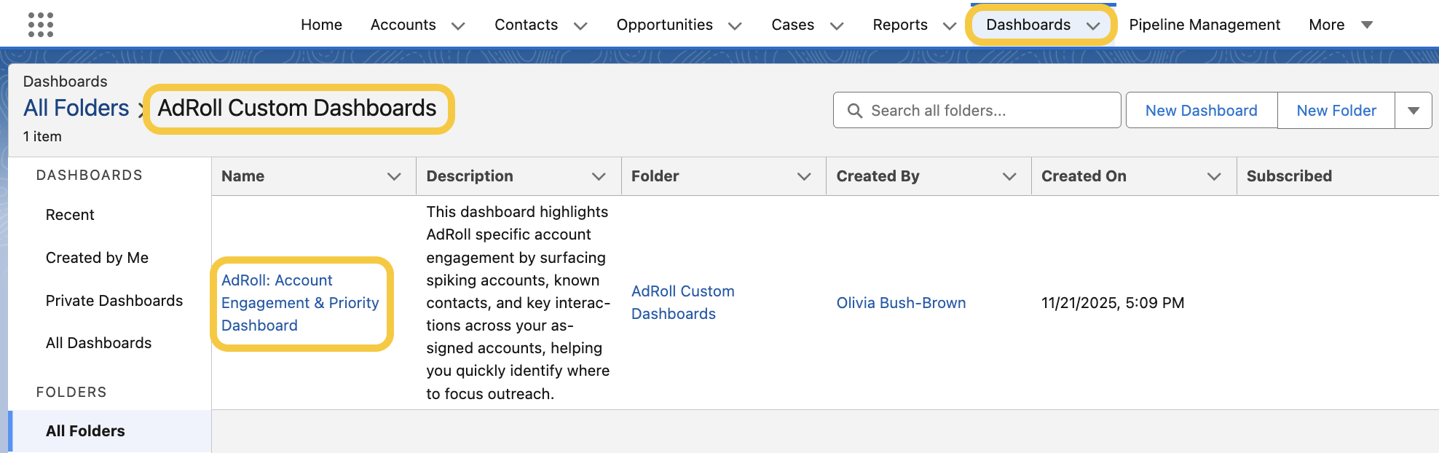Open the Opportunities tab chevron menu
1439x453 pixels.
pos(735,26)
